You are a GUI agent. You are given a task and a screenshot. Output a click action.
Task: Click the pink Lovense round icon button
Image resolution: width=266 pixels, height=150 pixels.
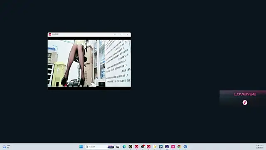pyautogui.click(x=245, y=102)
